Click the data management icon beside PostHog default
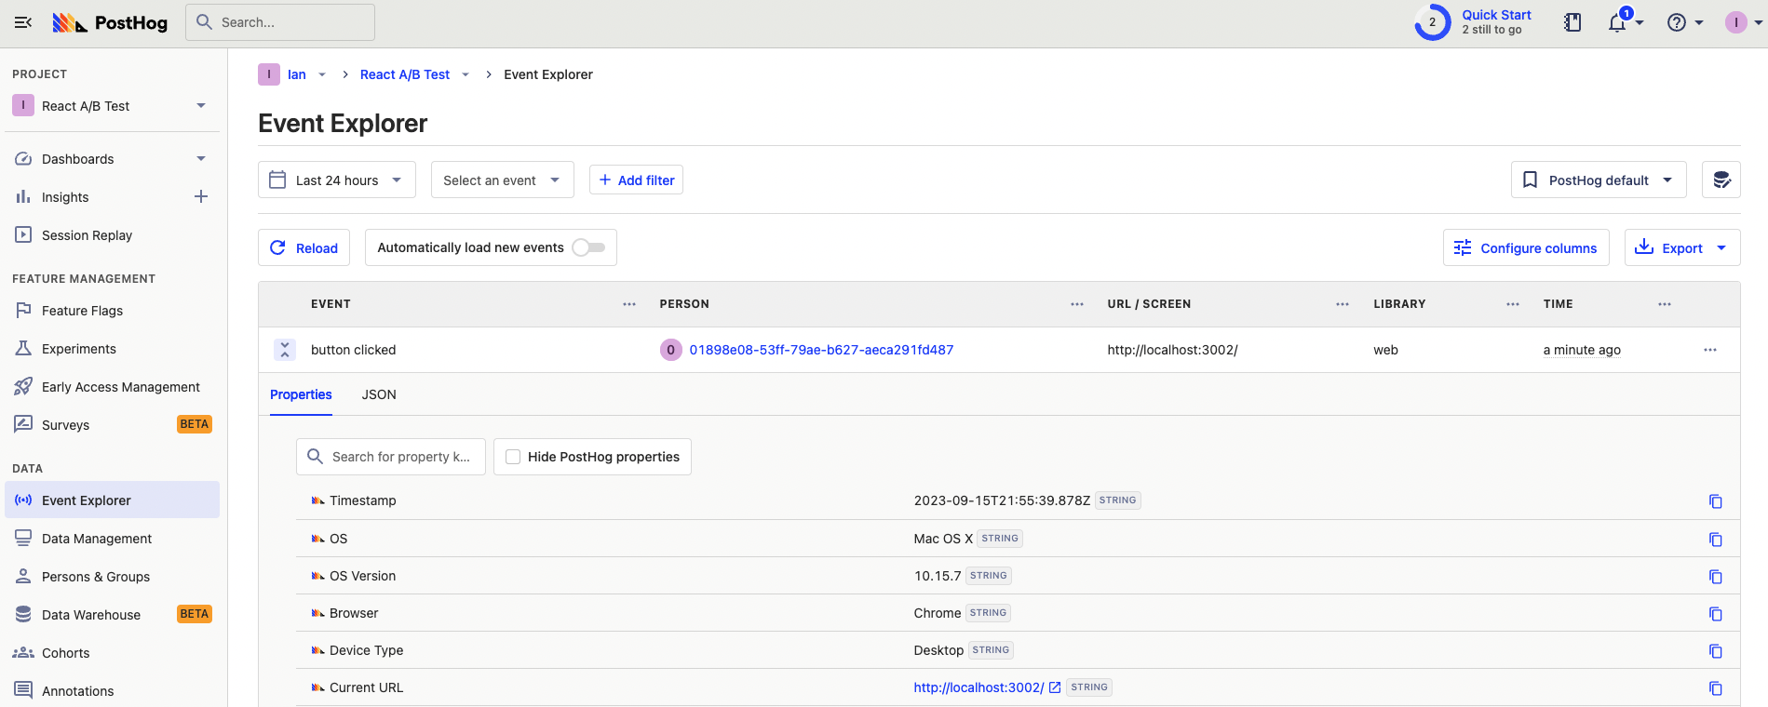 (1721, 180)
